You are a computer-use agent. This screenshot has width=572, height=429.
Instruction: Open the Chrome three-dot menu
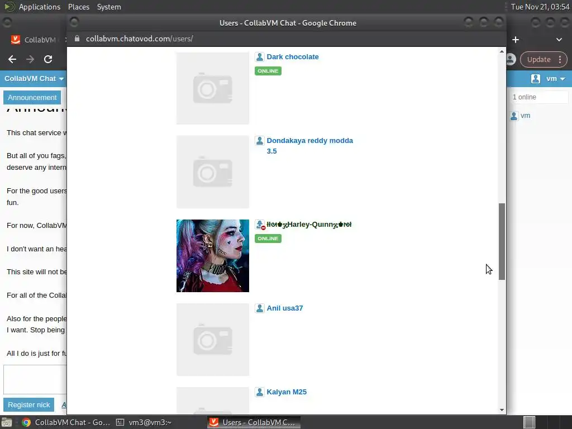click(560, 59)
